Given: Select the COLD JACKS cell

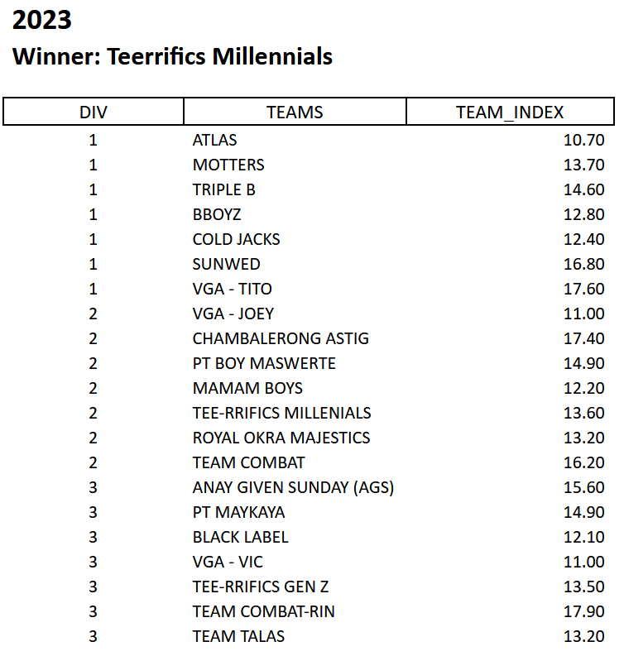Looking at the screenshot, I should coord(236,239).
